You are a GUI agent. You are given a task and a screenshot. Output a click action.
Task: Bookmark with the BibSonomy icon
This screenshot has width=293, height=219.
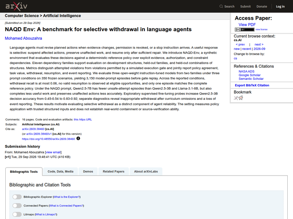[236, 98]
